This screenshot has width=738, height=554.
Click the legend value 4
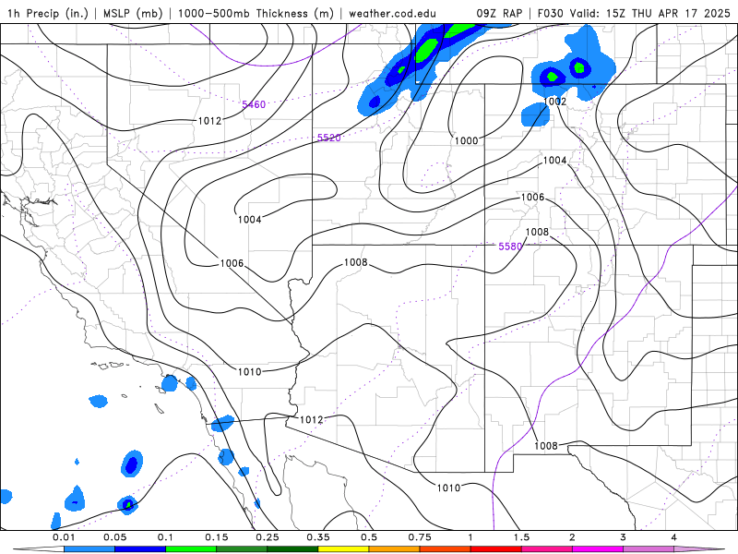pyautogui.click(x=674, y=537)
